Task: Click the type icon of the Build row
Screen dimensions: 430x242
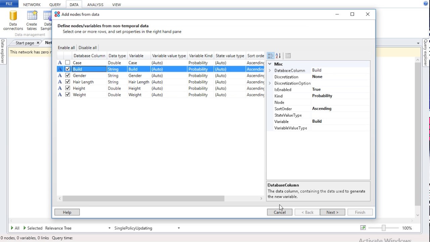Action: [x=60, y=69]
